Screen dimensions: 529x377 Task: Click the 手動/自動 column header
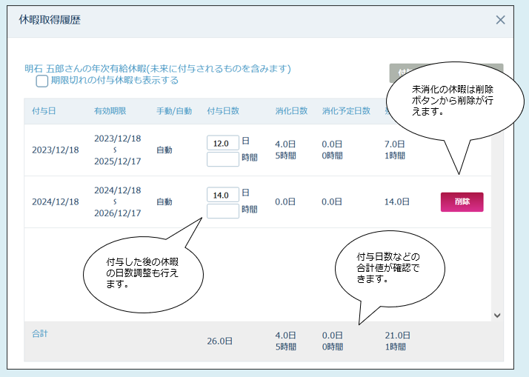174,111
